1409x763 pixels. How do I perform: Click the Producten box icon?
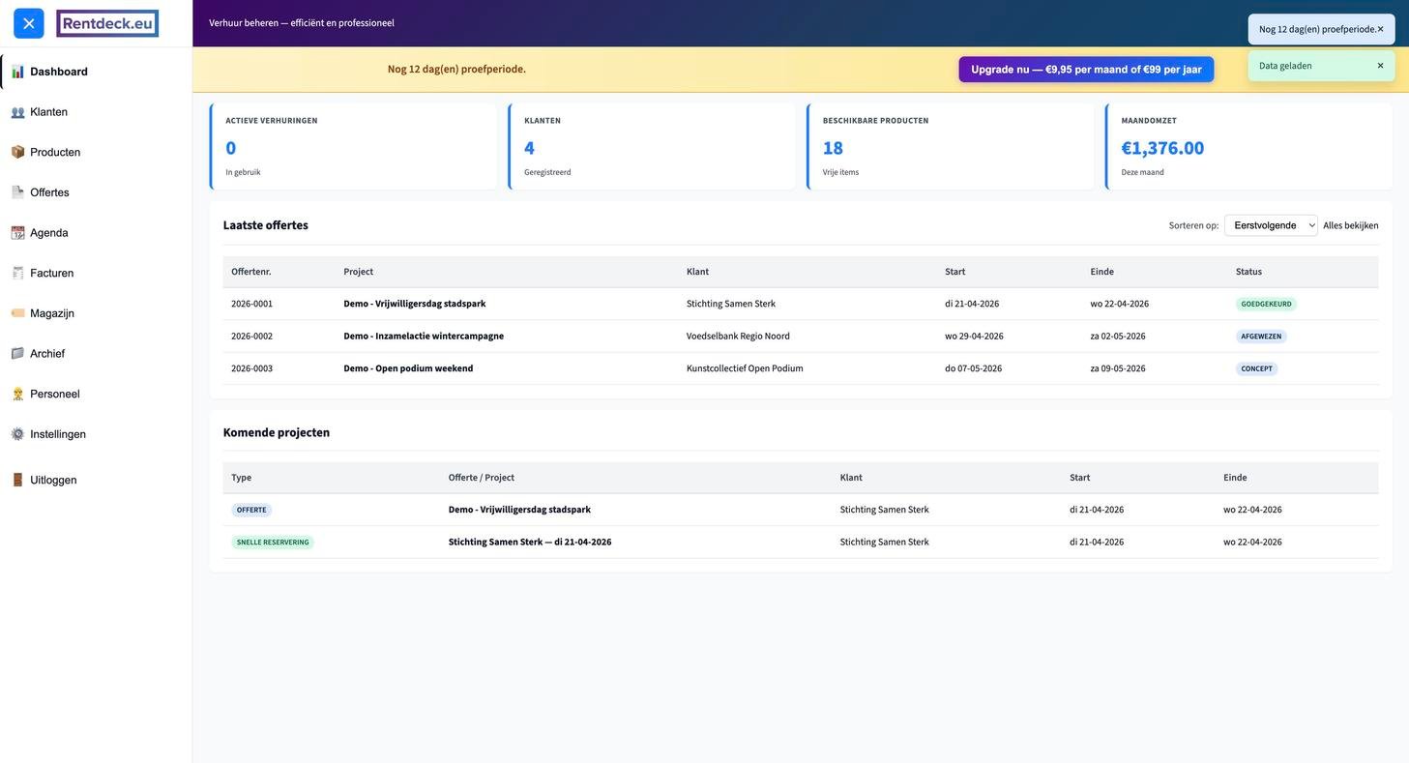tap(17, 152)
